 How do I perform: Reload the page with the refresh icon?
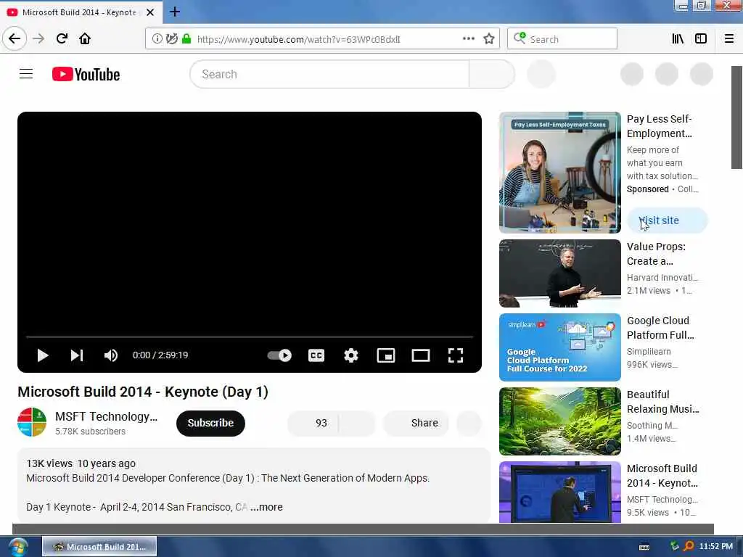click(62, 39)
